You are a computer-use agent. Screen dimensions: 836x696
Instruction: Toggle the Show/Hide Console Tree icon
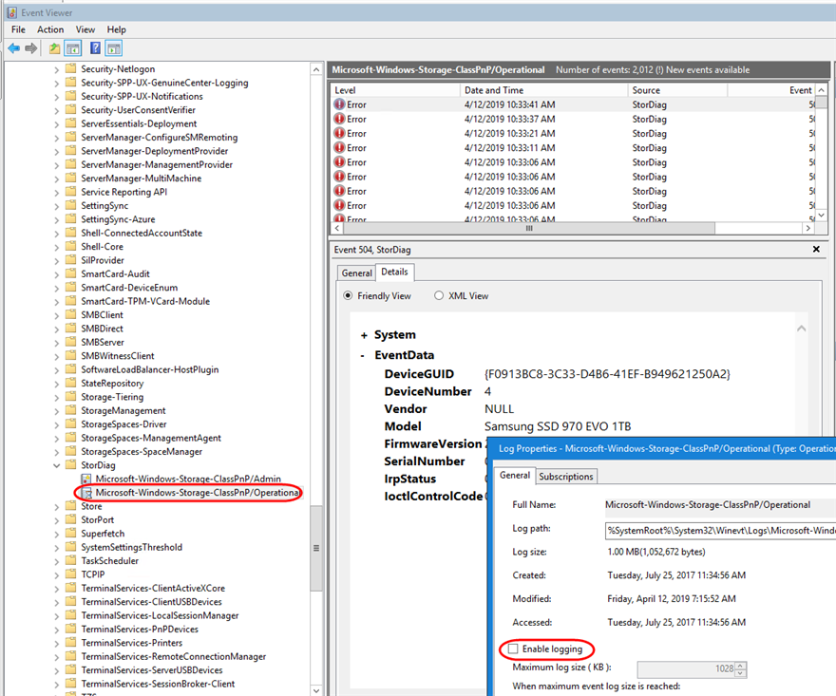72,48
